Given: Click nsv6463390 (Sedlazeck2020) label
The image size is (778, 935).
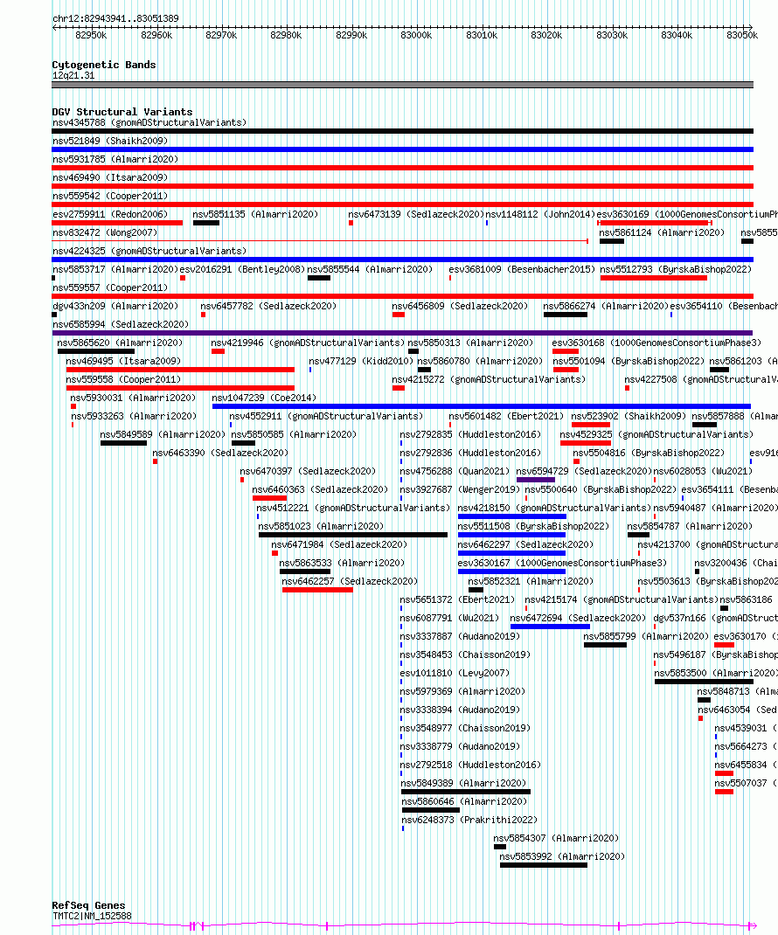Looking at the screenshot, I should coord(220,454).
